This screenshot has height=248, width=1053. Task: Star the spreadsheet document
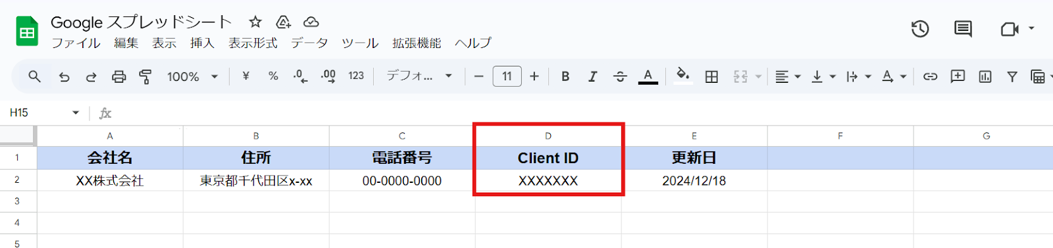point(255,22)
